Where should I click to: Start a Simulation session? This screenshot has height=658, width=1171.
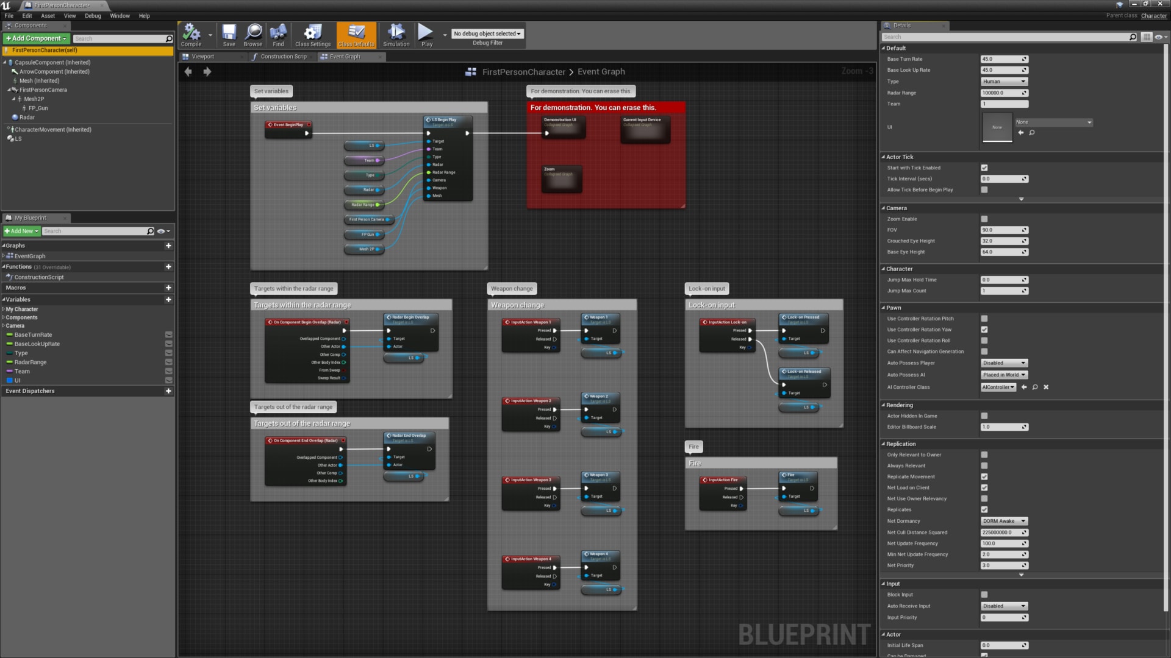point(396,35)
